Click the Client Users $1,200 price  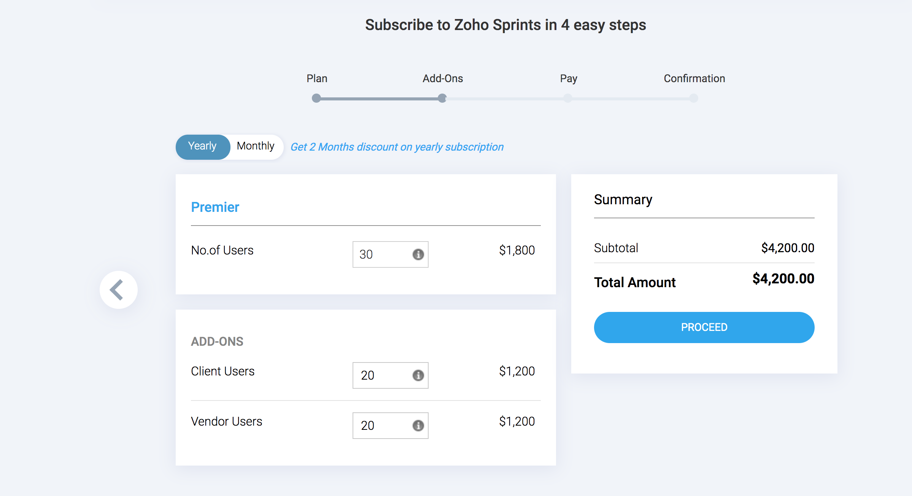[x=517, y=371]
